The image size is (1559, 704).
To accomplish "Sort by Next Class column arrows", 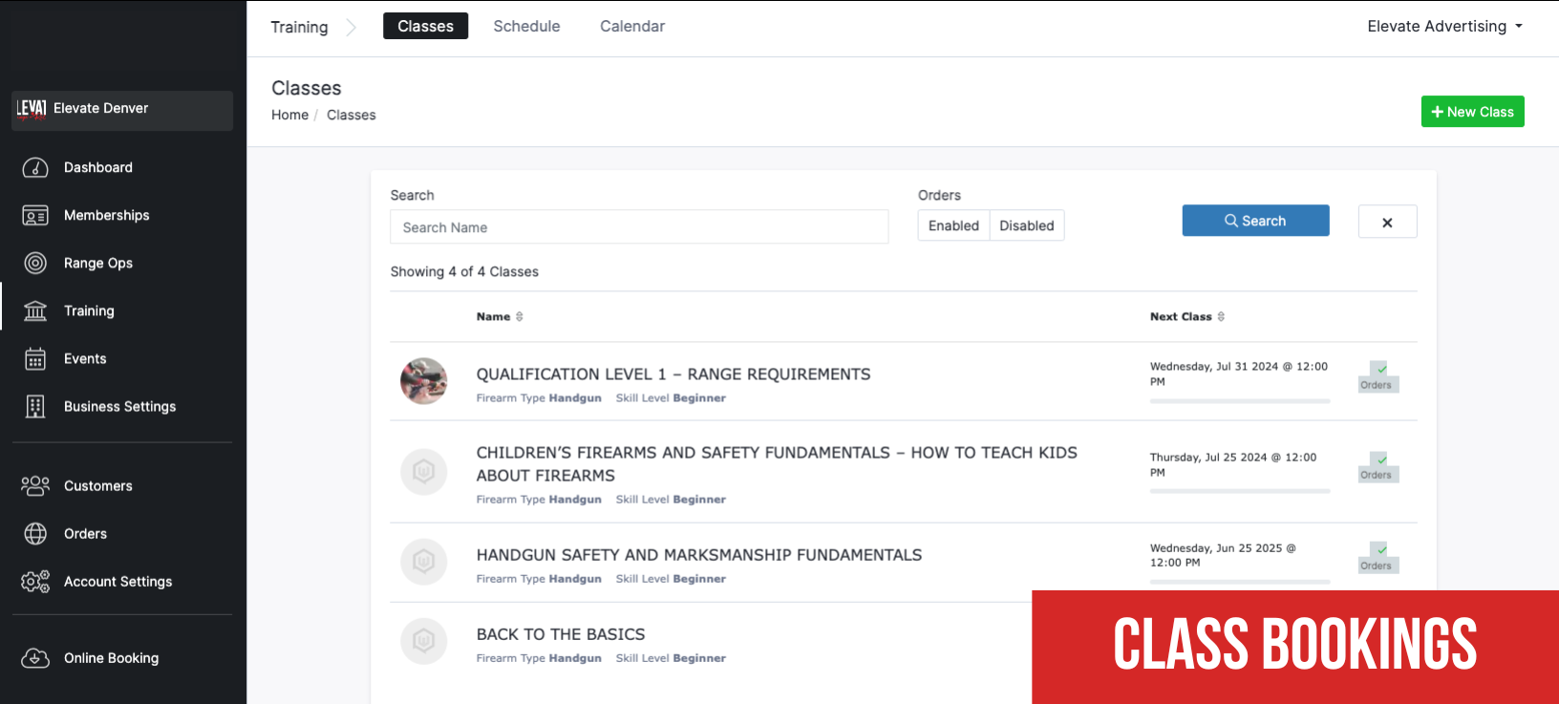I will [x=1221, y=317].
